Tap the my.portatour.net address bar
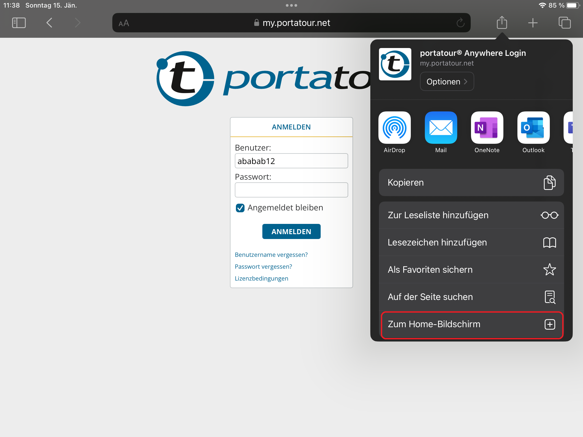The height and width of the screenshot is (437, 583). click(x=291, y=23)
